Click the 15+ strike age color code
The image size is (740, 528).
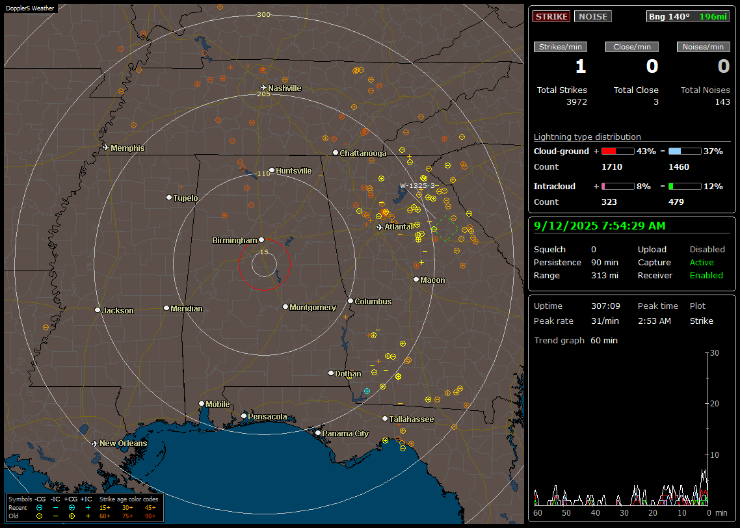[105, 508]
